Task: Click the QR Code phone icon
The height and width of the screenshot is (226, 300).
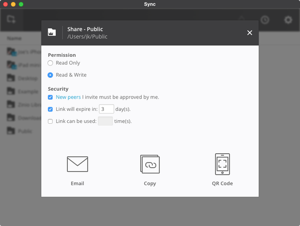Action: [x=222, y=164]
